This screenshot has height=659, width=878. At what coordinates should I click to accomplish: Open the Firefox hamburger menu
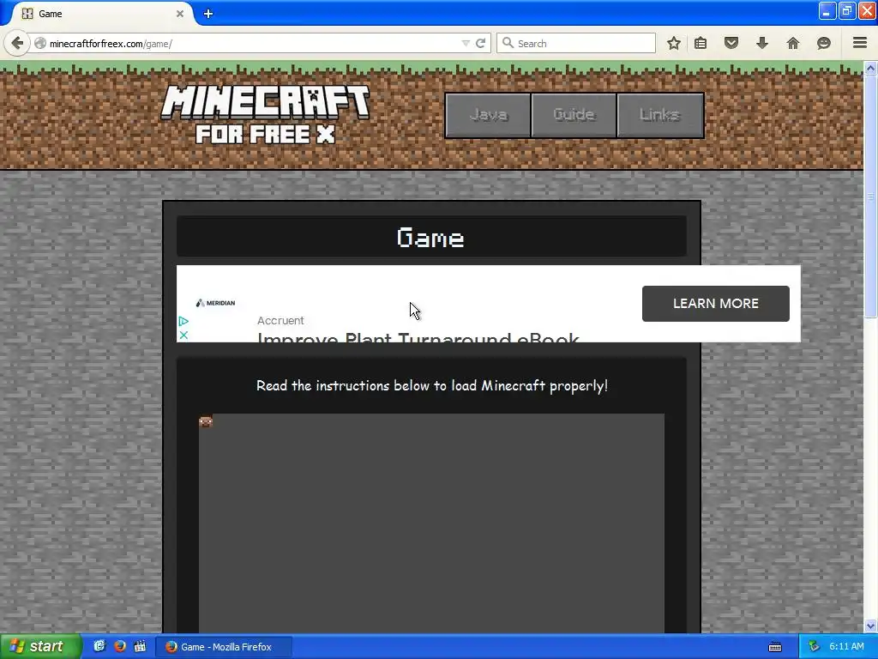tap(860, 43)
